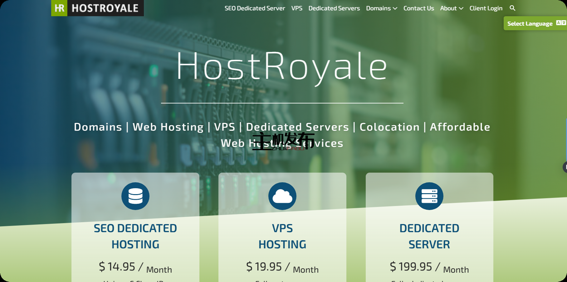The width and height of the screenshot is (567, 282).
Task: Expand the About dropdown menu
Action: pyautogui.click(x=452, y=8)
